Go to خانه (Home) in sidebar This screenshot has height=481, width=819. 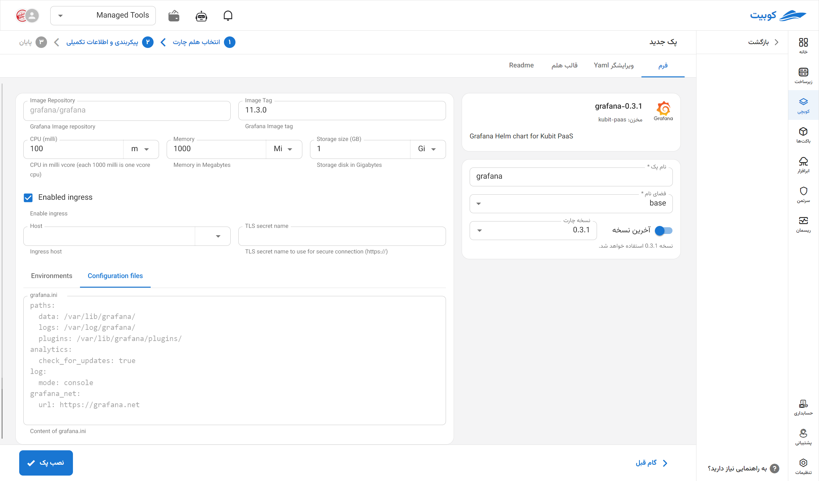803,46
